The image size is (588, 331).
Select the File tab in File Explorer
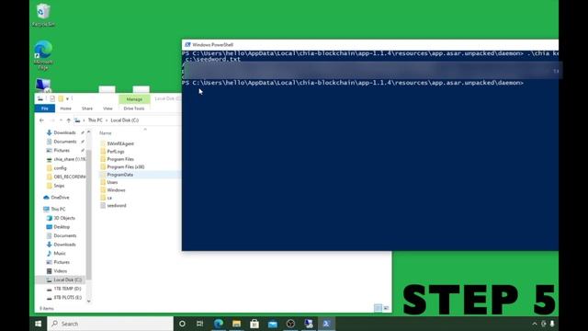click(45, 108)
